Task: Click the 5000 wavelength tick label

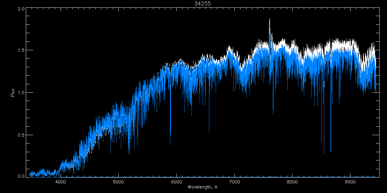Action: click(x=118, y=182)
